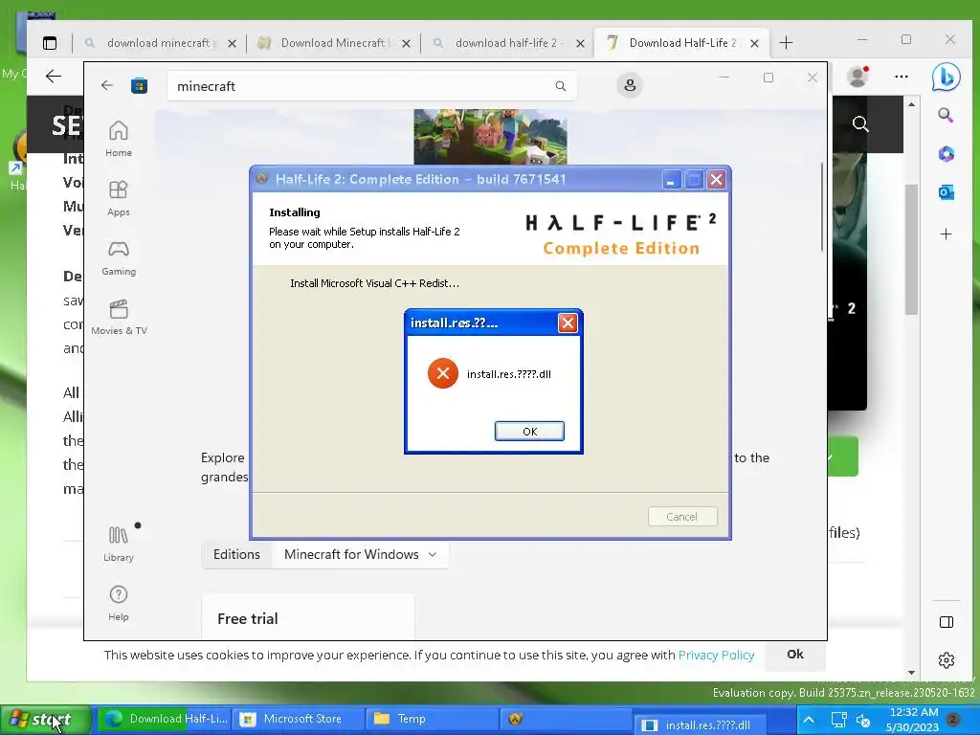
Task: Accept cookies with Ok button
Action: click(795, 655)
